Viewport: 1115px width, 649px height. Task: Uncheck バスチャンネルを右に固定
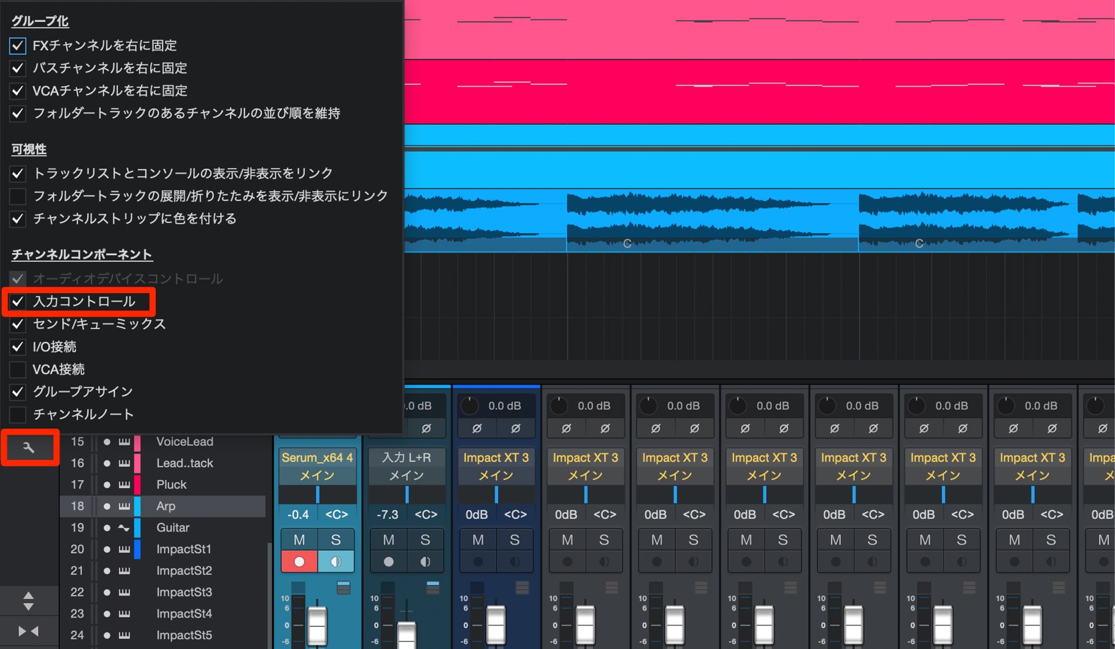[x=18, y=68]
